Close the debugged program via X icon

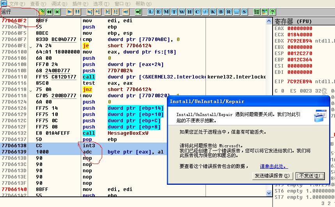tap(57, 12)
